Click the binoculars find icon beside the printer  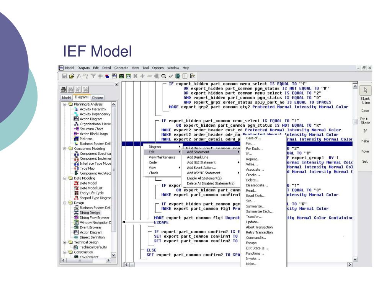pyautogui.click(x=71, y=89)
